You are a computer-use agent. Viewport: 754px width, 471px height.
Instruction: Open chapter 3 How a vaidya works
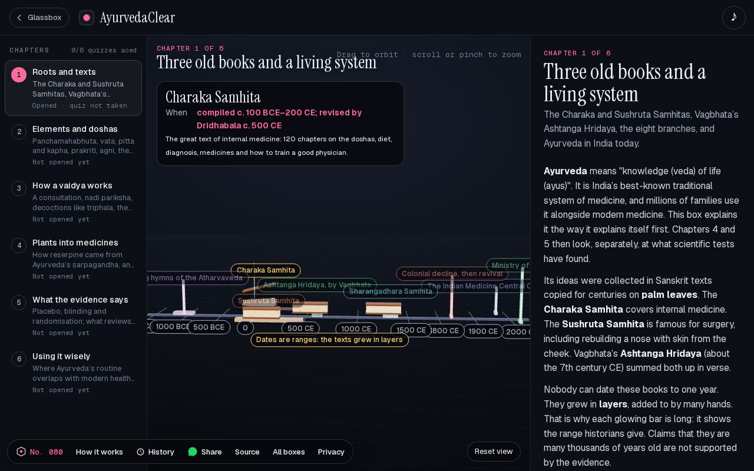pyautogui.click(x=74, y=202)
